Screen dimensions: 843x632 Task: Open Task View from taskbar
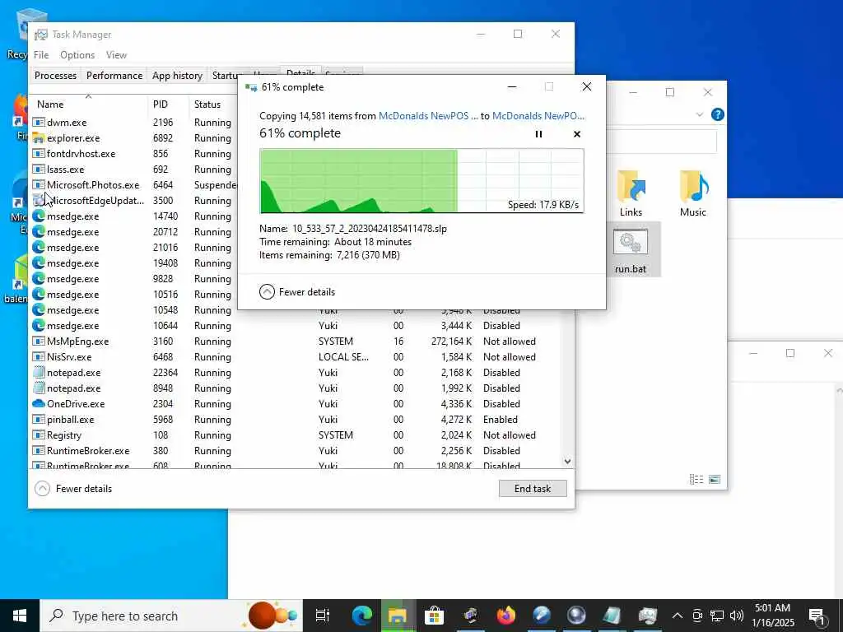322,616
